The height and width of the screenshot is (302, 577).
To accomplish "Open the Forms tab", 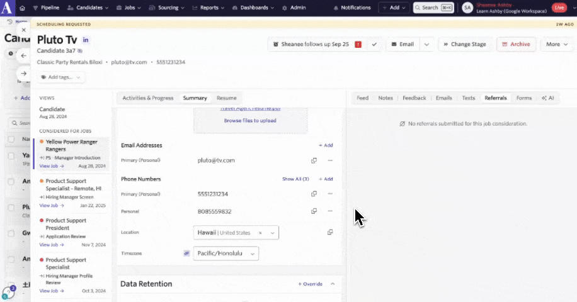I will (524, 98).
